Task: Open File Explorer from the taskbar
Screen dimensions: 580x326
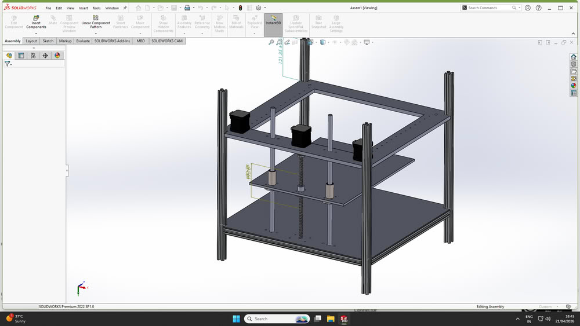Action: tap(331, 318)
